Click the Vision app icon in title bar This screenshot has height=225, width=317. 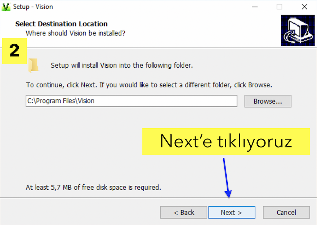pyautogui.click(x=6, y=7)
